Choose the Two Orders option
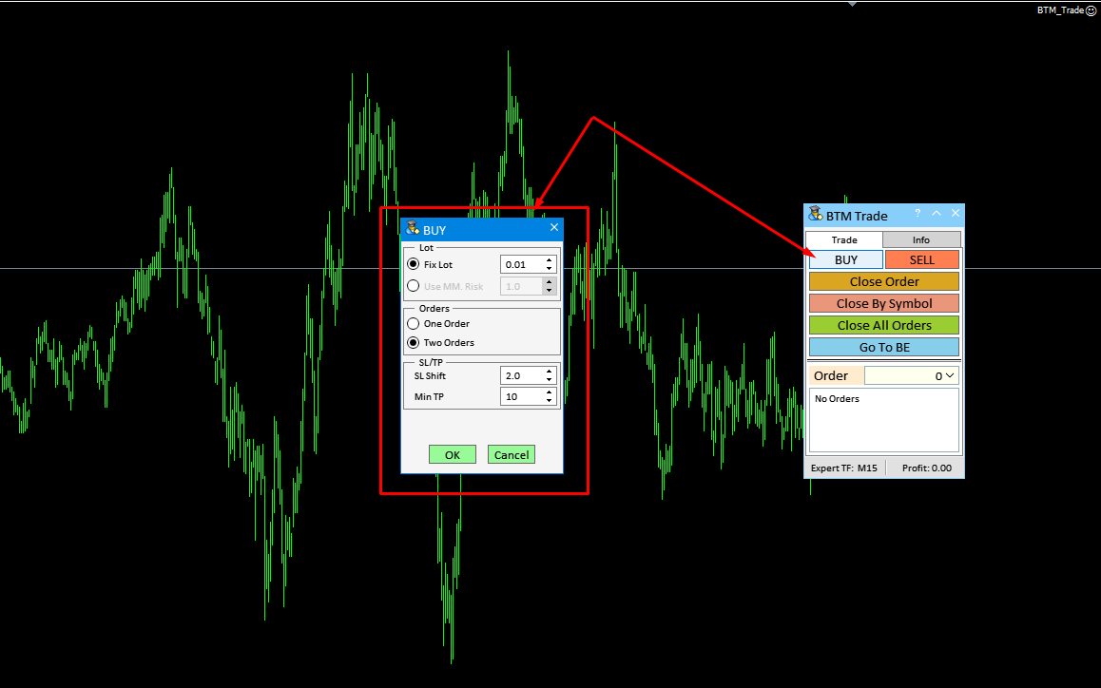This screenshot has width=1101, height=688. coord(413,343)
